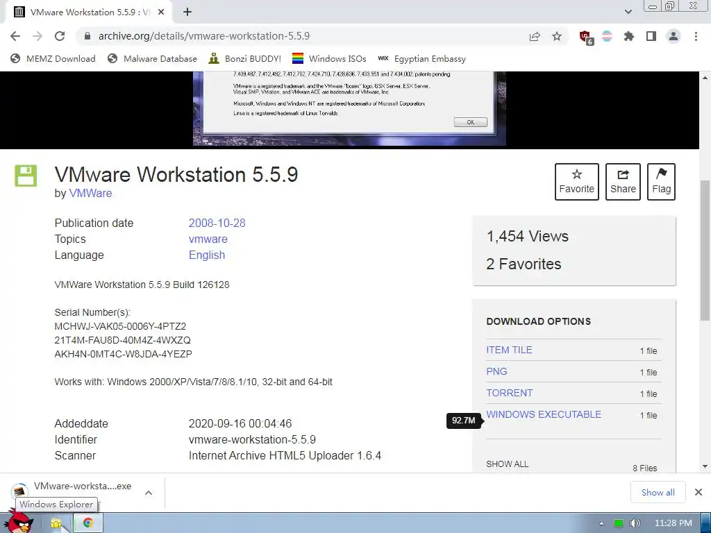
Task: Click the green floppy disk software icon
Action: click(26, 176)
